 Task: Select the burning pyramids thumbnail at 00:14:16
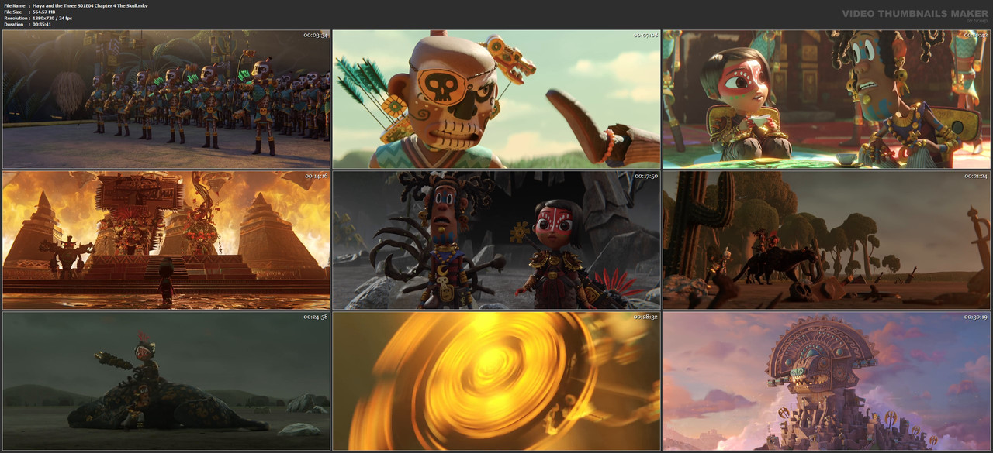[166, 240]
